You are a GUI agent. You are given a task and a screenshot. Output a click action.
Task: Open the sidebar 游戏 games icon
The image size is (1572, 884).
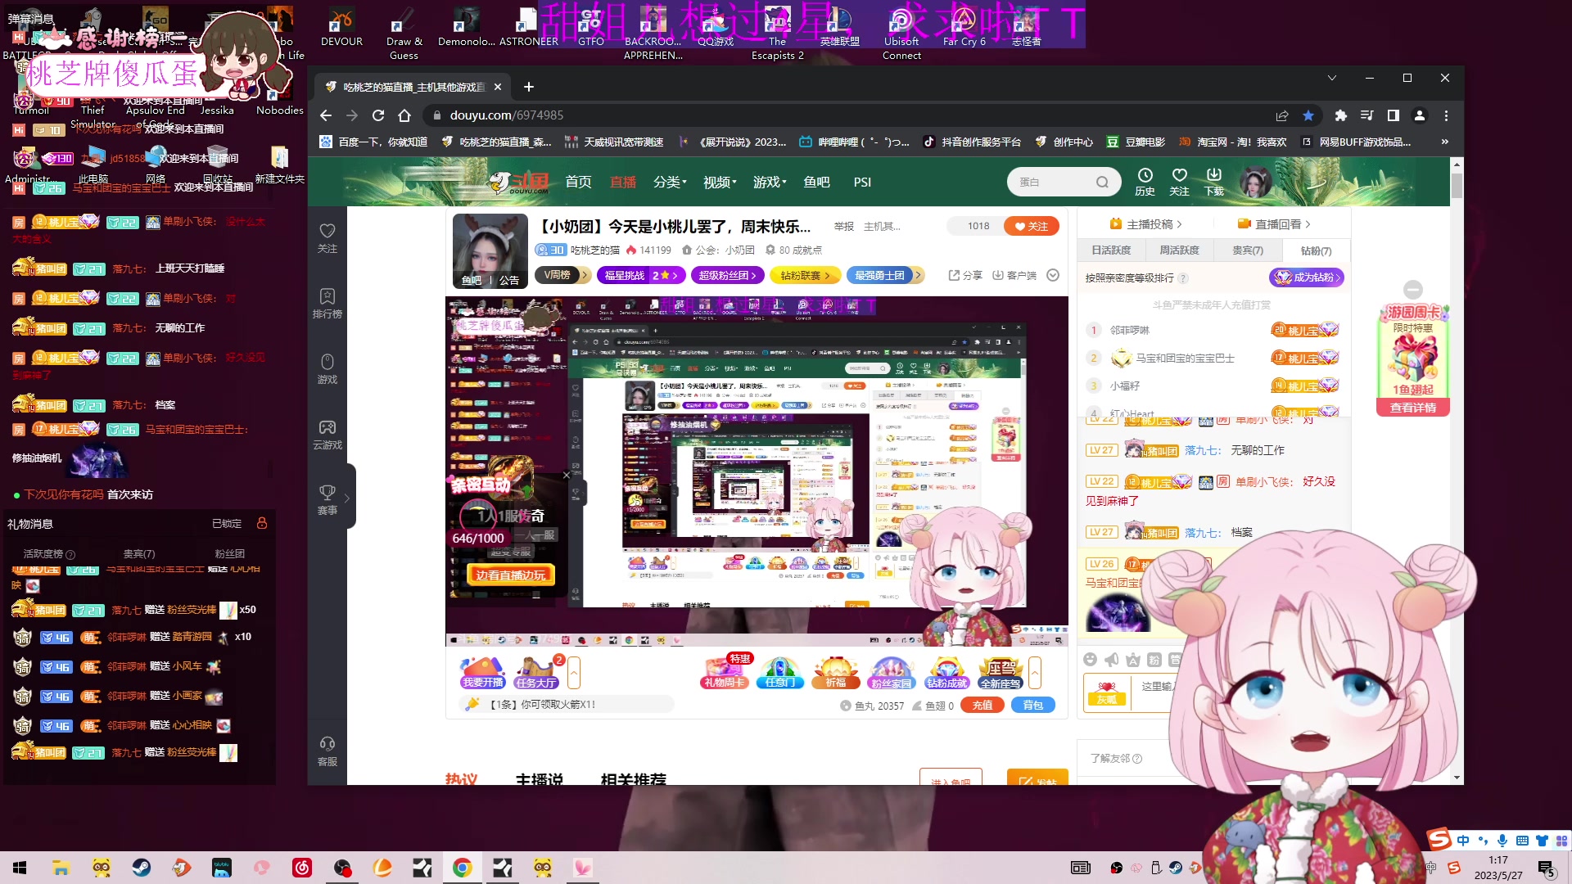point(327,368)
